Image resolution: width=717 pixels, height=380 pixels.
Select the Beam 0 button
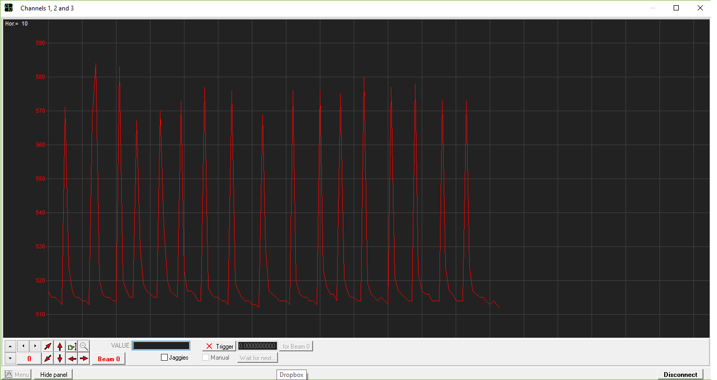pos(109,359)
